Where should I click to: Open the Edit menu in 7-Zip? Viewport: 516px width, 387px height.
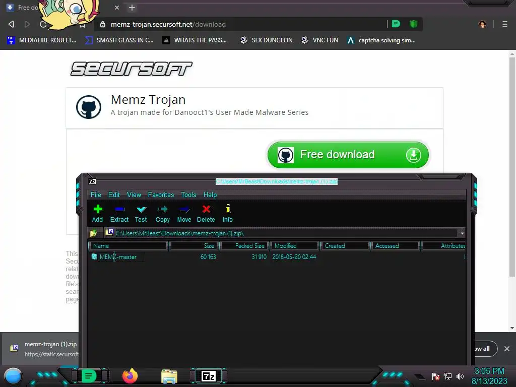[114, 195]
